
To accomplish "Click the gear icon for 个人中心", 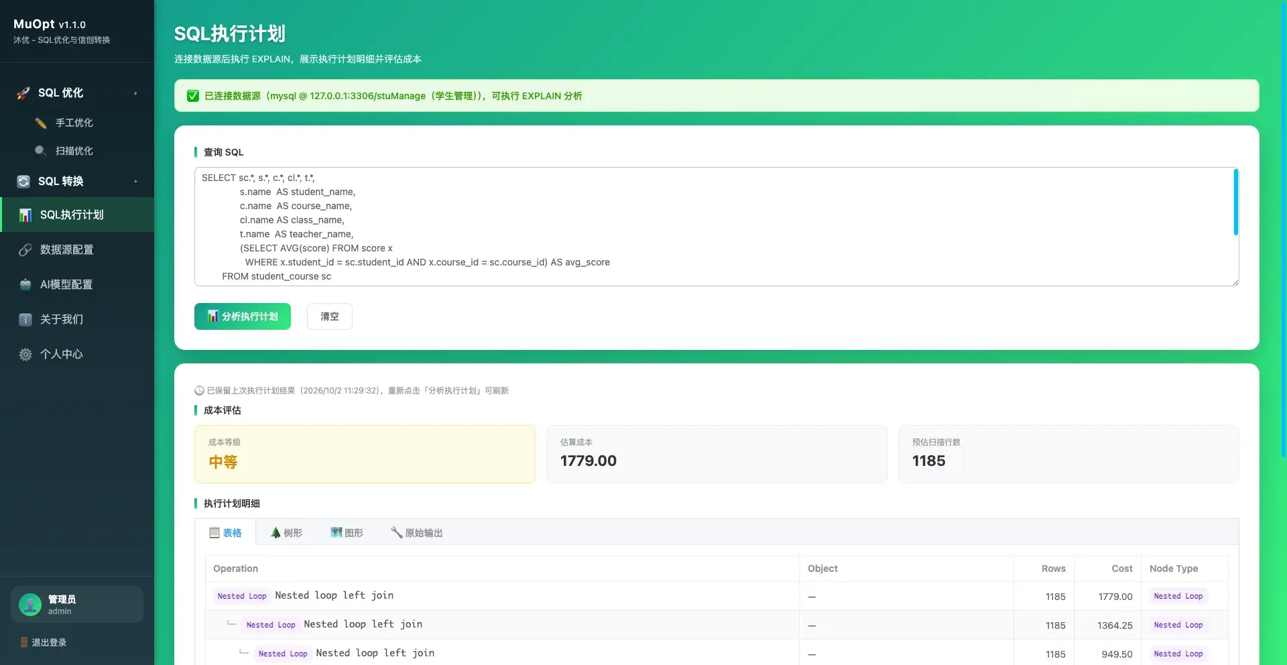I will coord(25,355).
